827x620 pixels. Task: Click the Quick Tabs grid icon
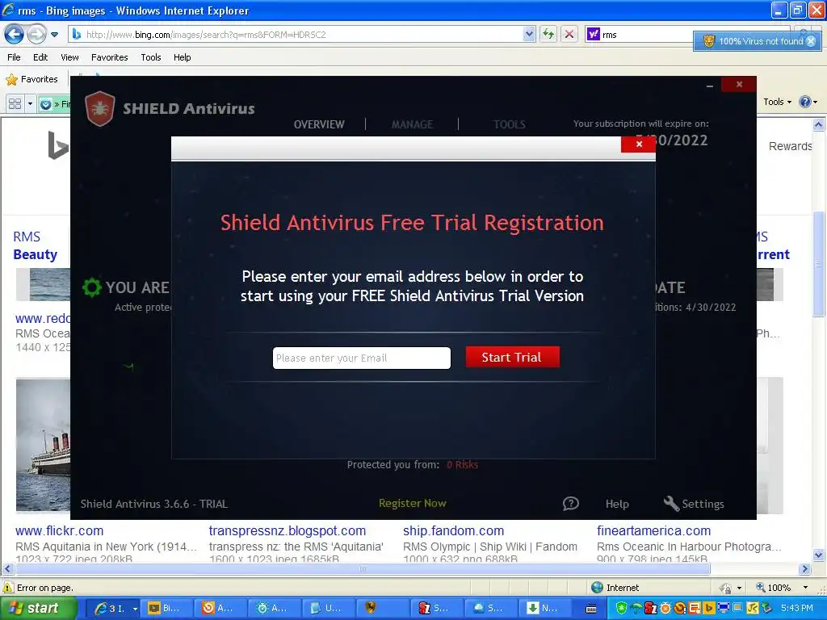point(15,104)
